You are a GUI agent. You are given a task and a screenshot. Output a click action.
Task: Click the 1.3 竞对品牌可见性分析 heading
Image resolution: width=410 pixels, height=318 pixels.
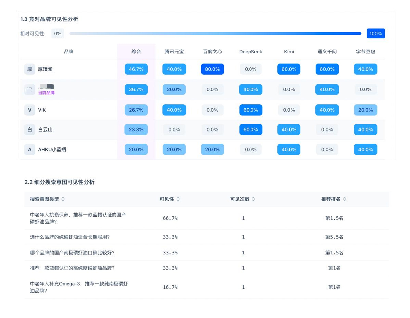click(49, 19)
